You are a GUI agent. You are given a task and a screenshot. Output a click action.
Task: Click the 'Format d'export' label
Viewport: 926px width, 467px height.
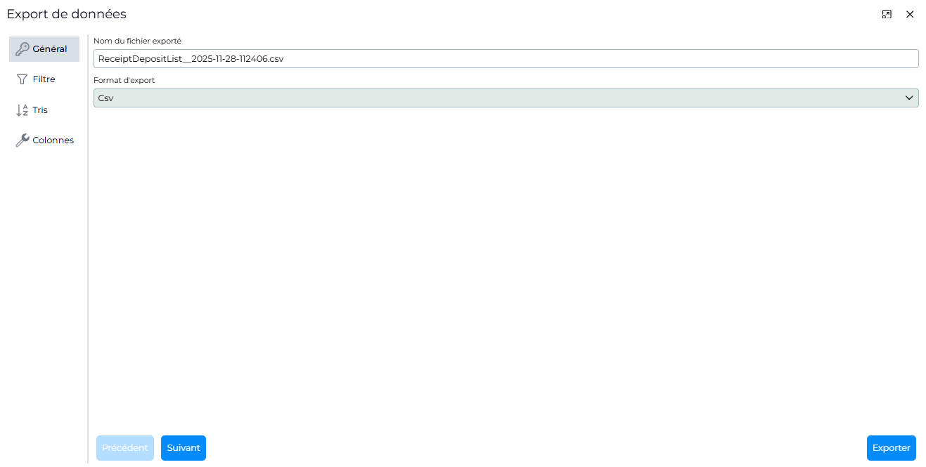pos(124,80)
